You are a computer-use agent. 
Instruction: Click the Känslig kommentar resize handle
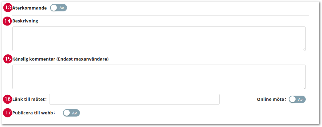pyautogui.click(x=304, y=87)
